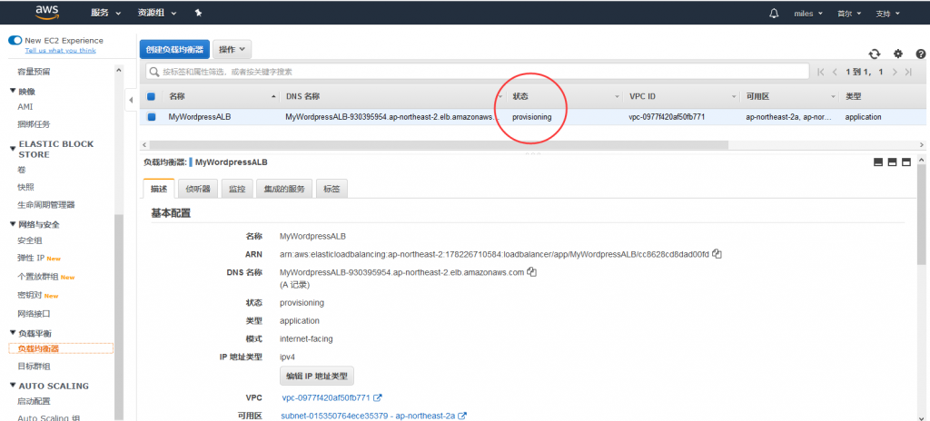Image resolution: width=930 pixels, height=421 pixels.
Task: Go to the next results page
Action: [x=895, y=72]
